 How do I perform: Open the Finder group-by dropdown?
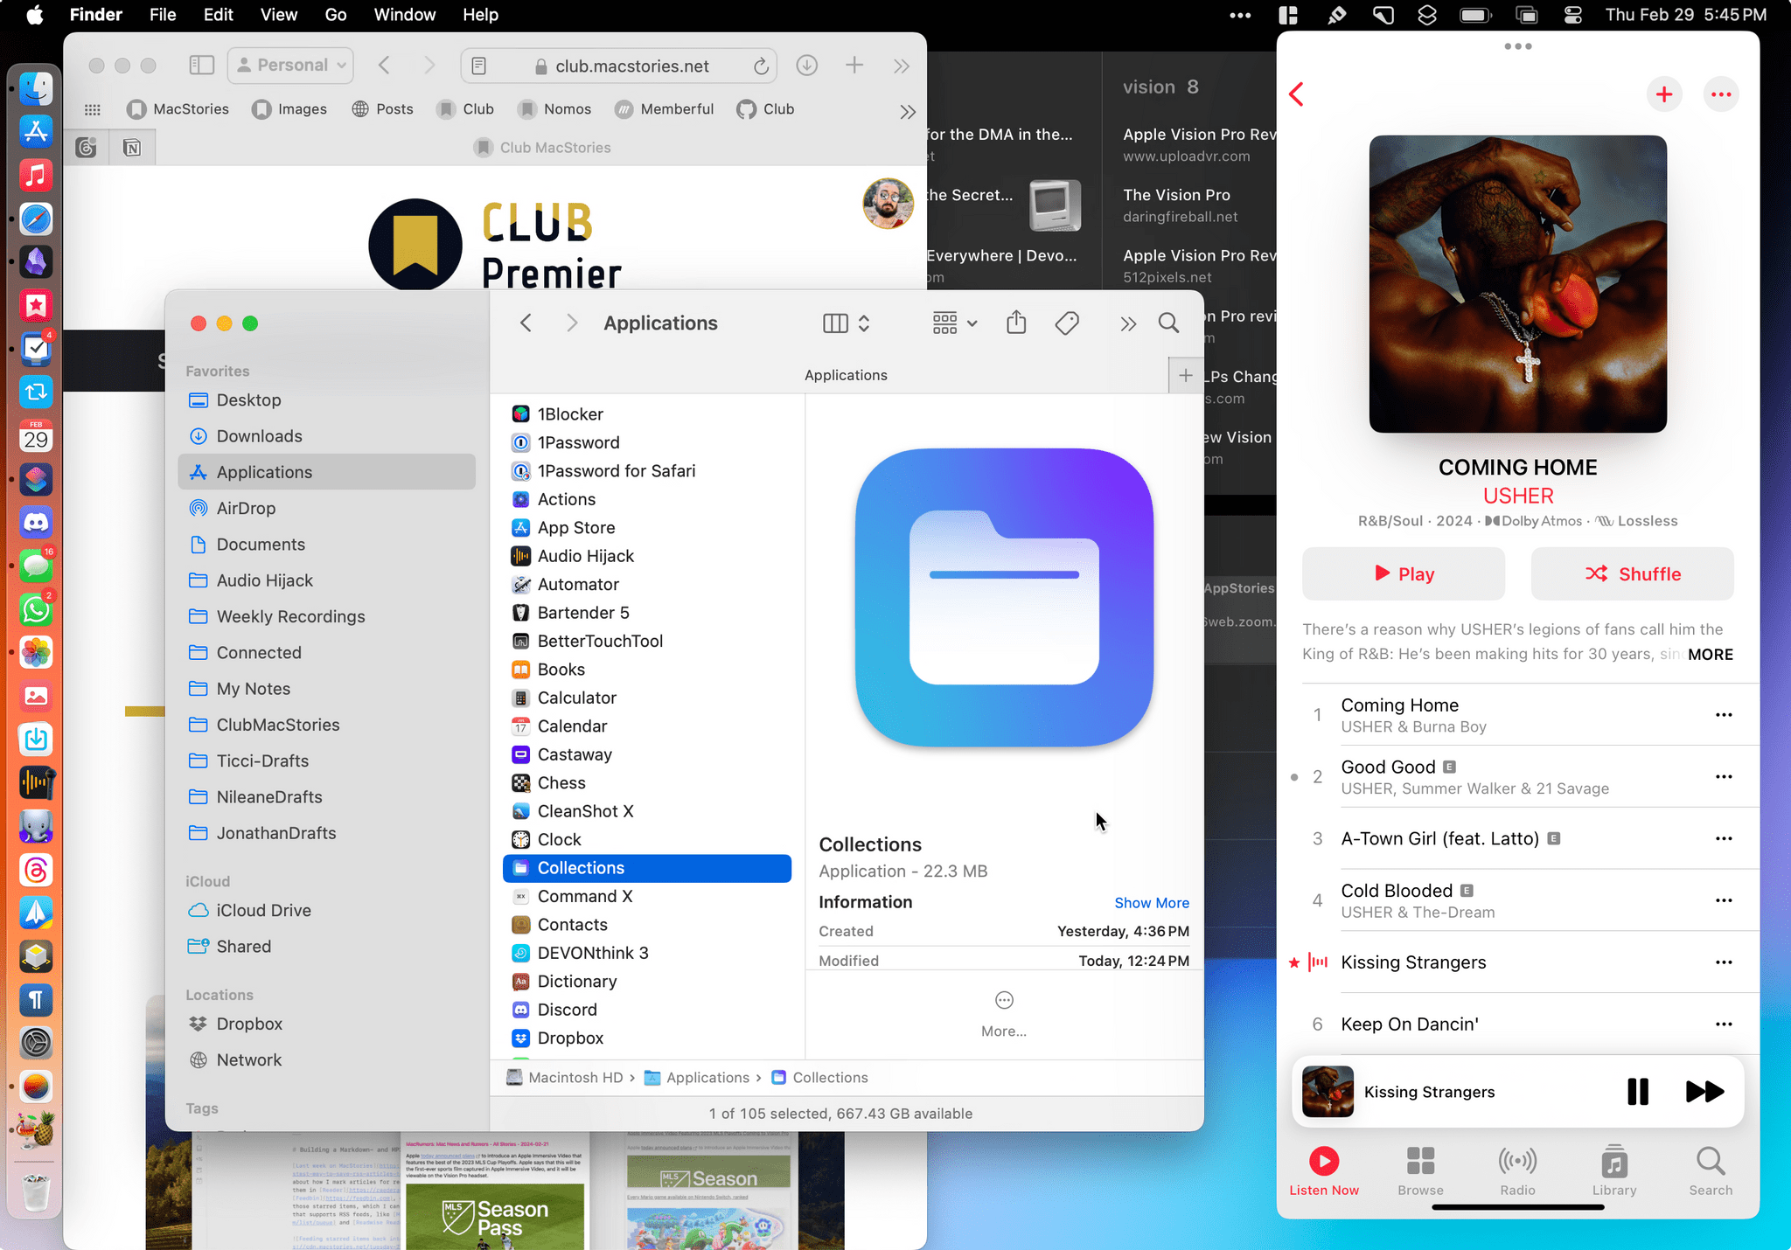(x=954, y=323)
